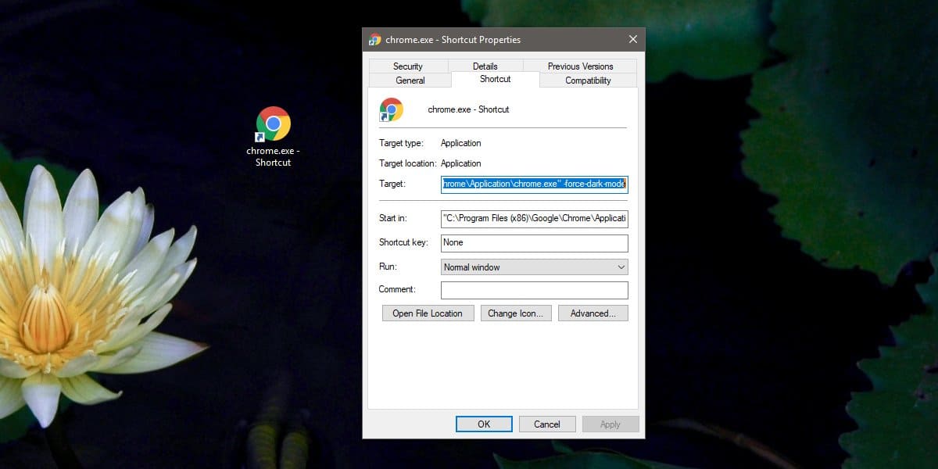Click the Target location label
The height and width of the screenshot is (469, 938).
(408, 164)
